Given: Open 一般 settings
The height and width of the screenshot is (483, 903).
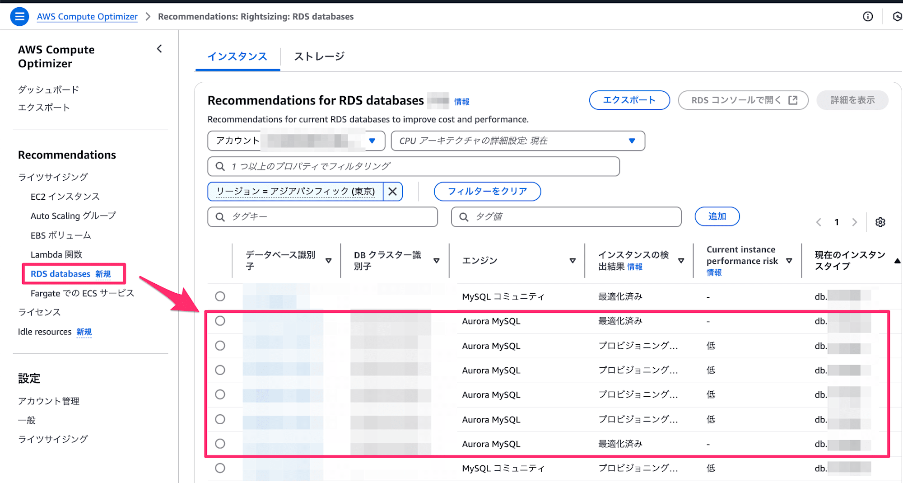Looking at the screenshot, I should (x=27, y=420).
